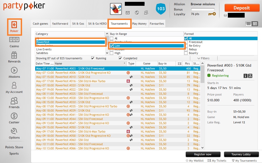Click the partypoker logo
Screen dimensions: 262x163
tap(24, 6)
